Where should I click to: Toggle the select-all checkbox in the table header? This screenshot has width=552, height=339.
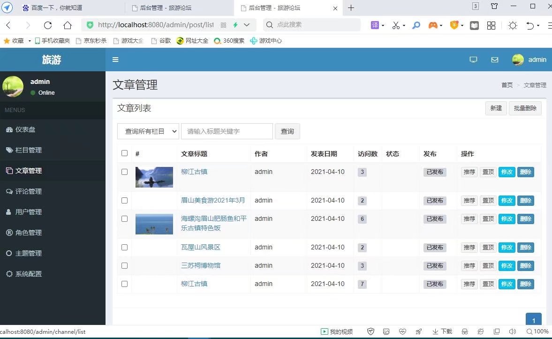point(124,153)
